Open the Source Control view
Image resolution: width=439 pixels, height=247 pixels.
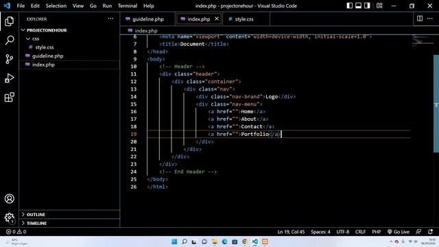pos(9,59)
